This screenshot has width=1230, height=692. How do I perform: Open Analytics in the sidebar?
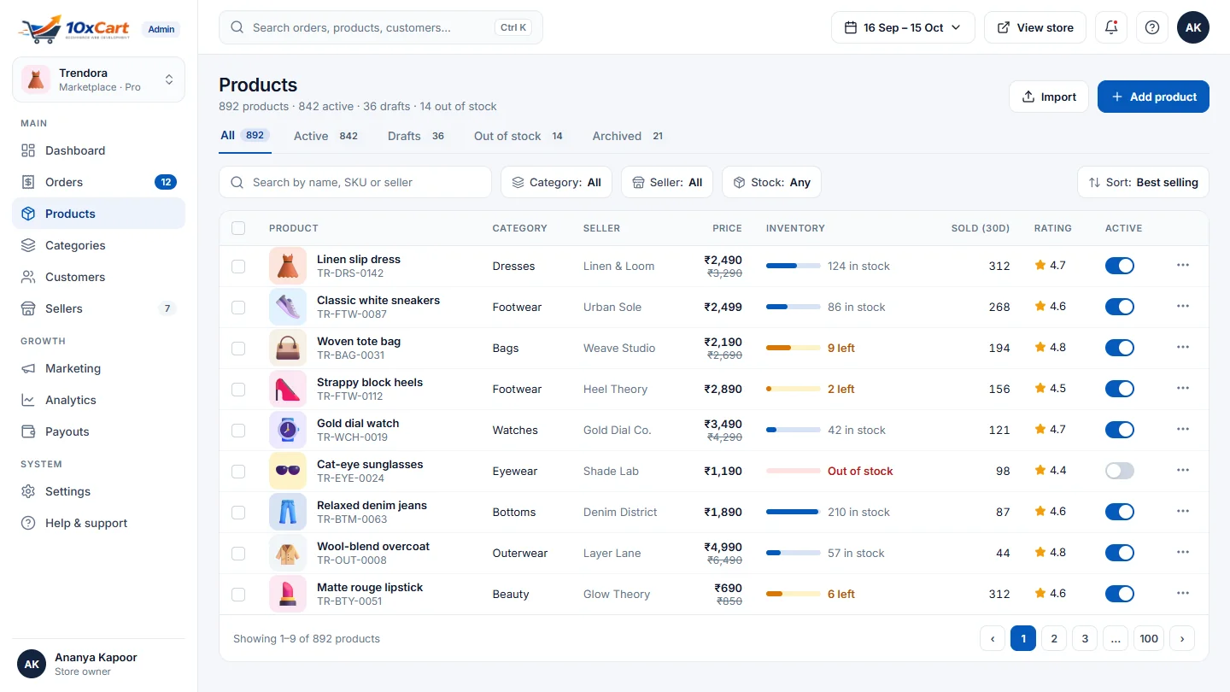(x=98, y=400)
